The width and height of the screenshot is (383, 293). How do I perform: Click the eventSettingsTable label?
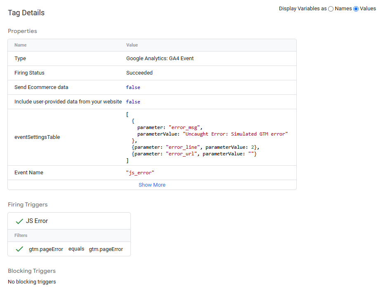pos(37,137)
